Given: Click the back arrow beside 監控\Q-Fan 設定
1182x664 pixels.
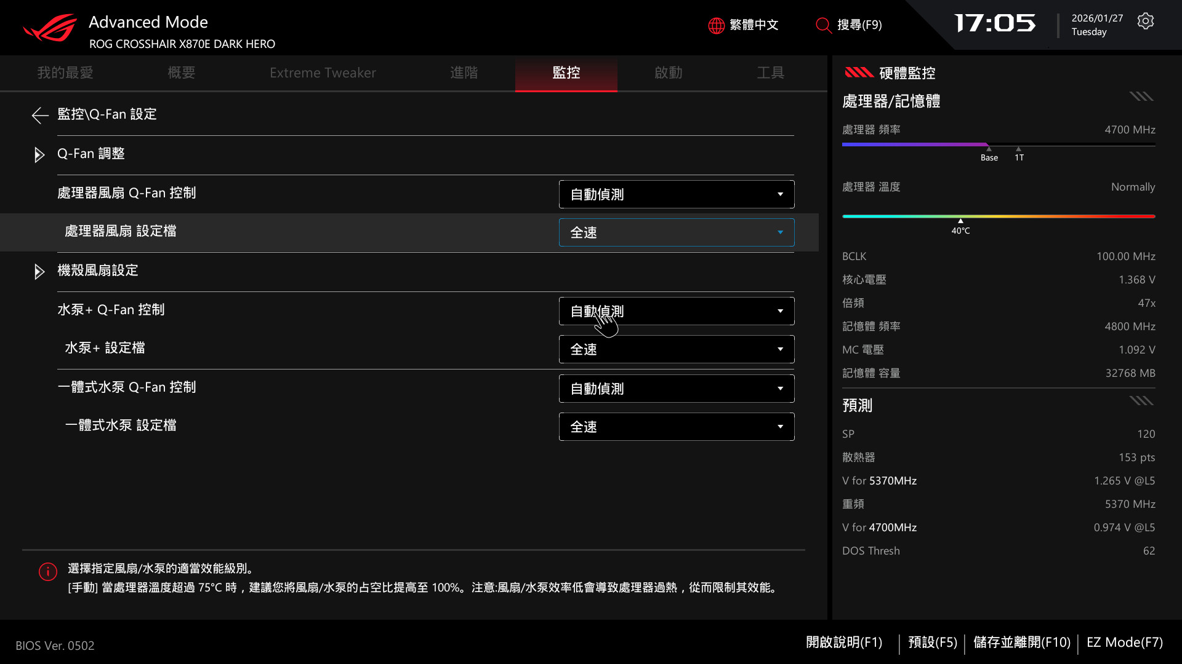Looking at the screenshot, I should coord(40,115).
